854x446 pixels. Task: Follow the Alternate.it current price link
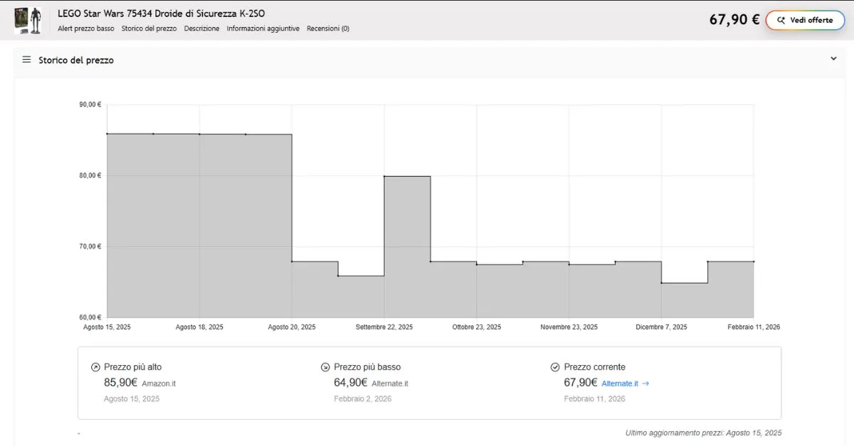coord(618,384)
